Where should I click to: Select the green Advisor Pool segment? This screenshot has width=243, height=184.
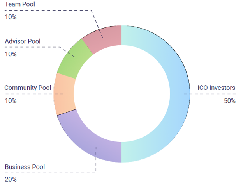[74, 57]
